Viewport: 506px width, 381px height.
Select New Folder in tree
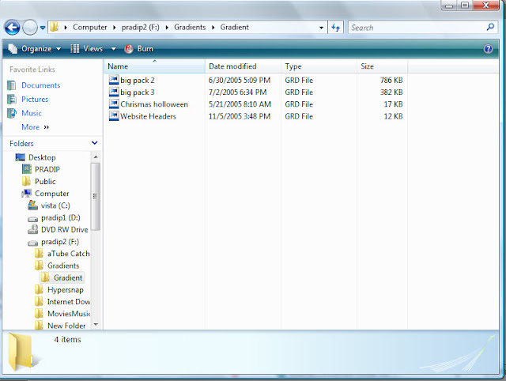click(66, 326)
